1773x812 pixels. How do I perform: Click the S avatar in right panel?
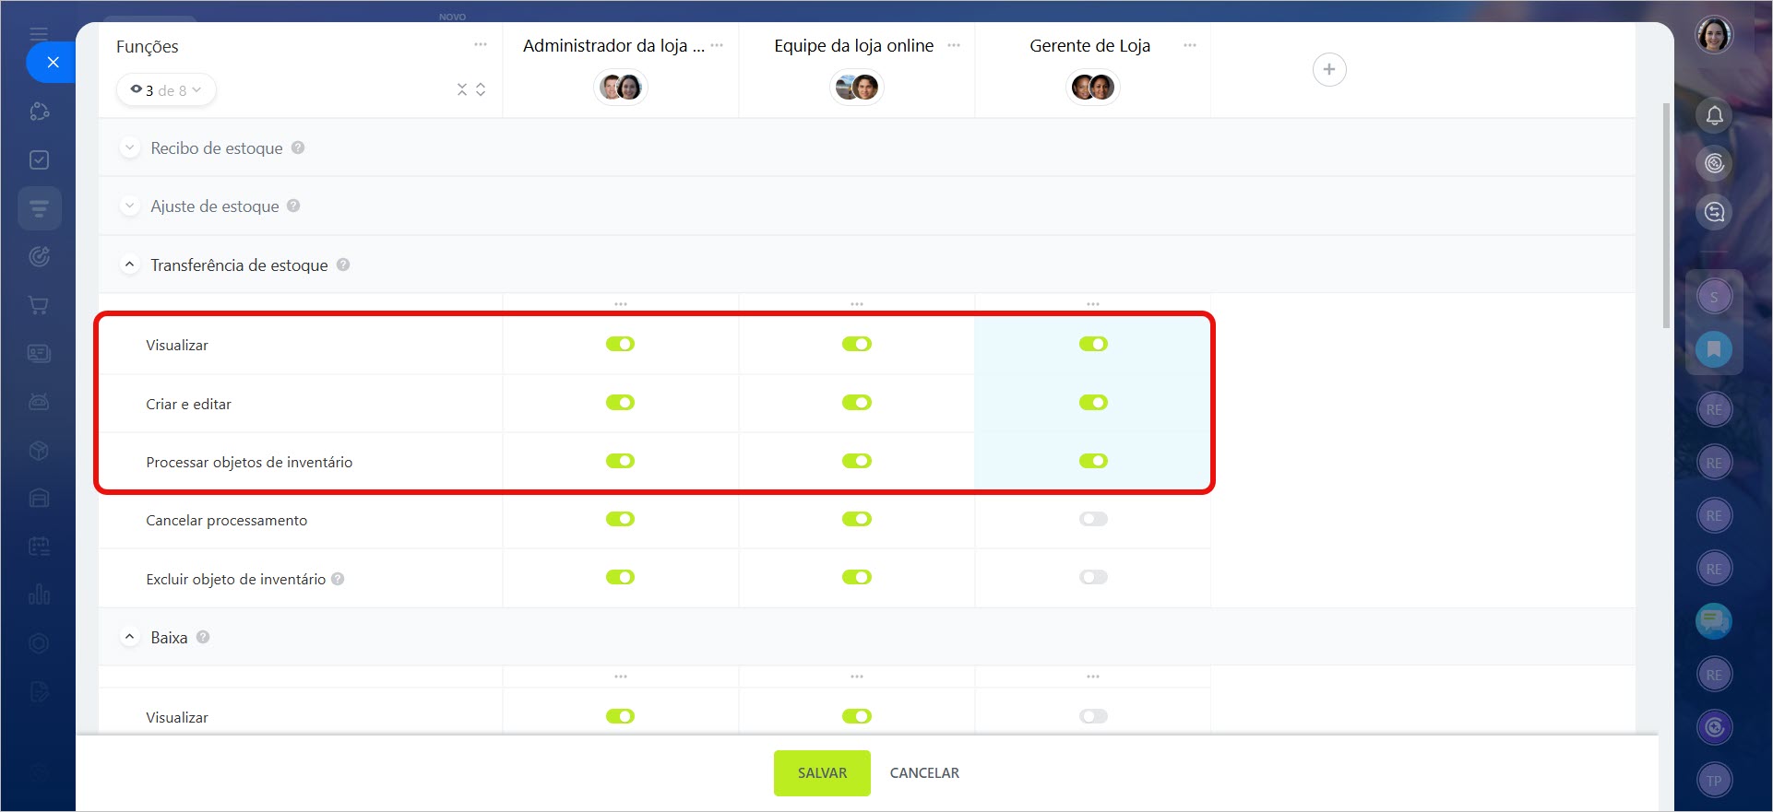click(1714, 297)
